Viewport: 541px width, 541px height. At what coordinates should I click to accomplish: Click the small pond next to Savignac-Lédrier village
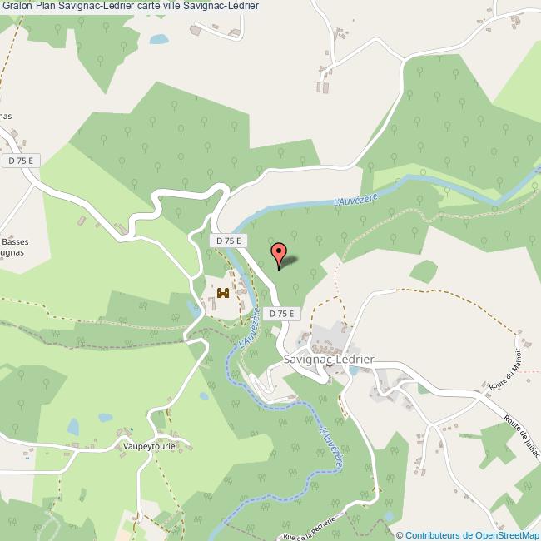click(354, 370)
